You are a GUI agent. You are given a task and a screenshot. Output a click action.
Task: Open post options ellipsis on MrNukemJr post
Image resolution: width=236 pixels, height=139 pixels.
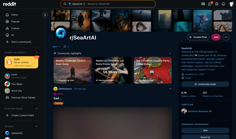170,89
